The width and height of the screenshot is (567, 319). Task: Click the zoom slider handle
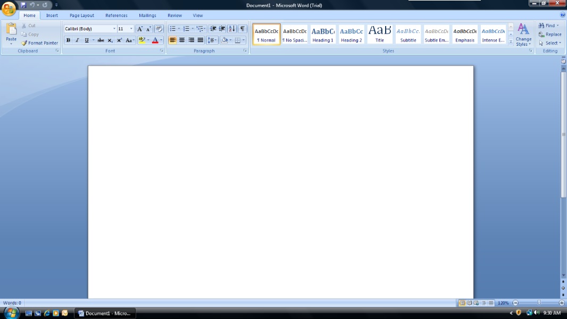(539, 303)
